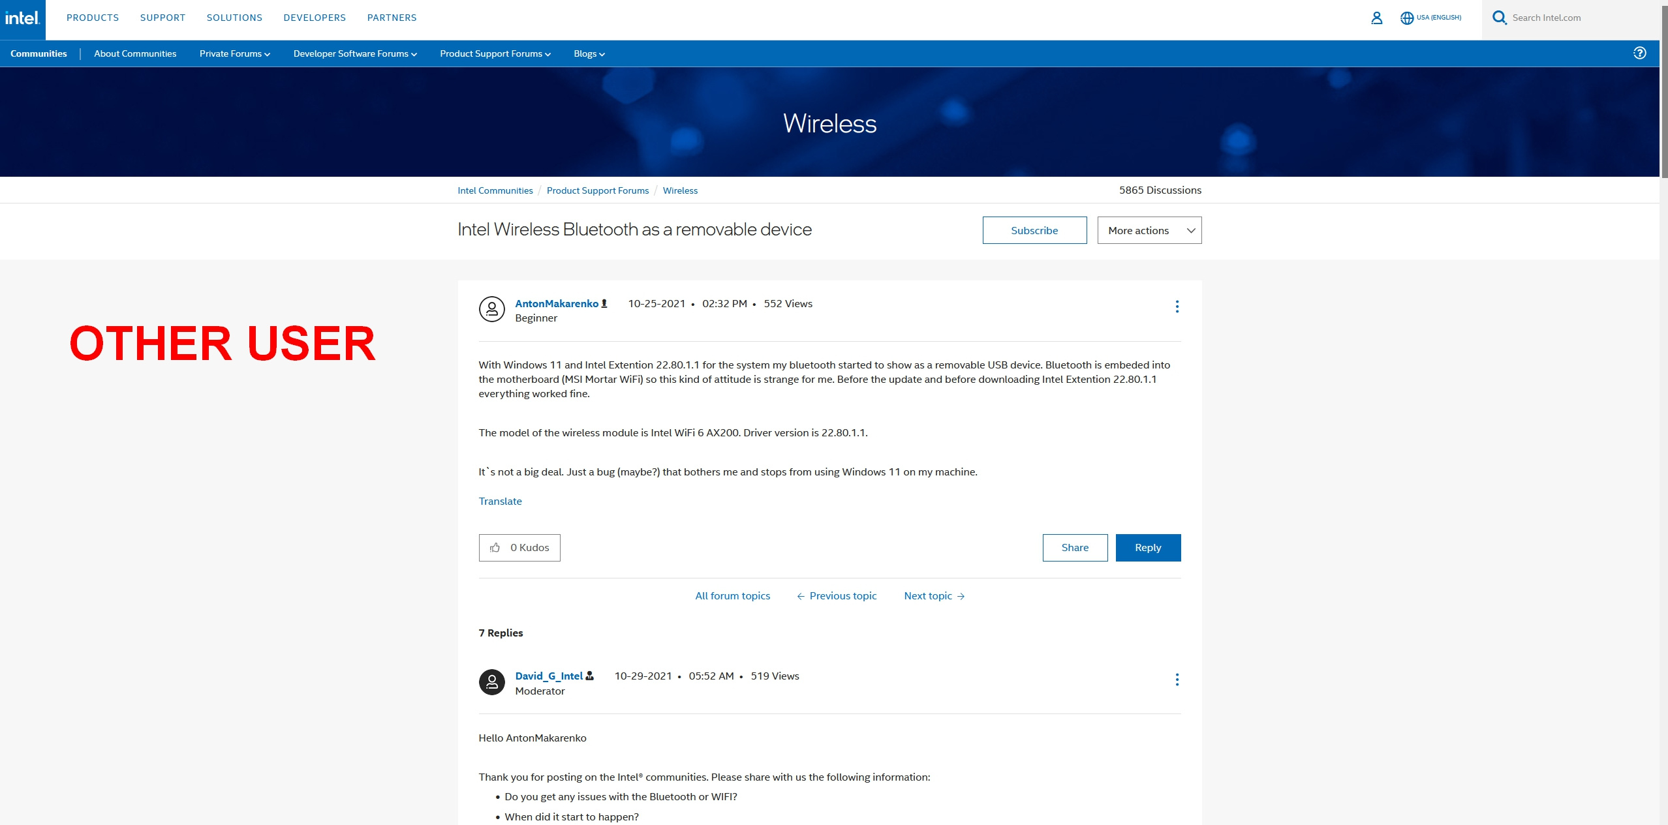Screen dimensions: 1668x825
Task: Click the Reply button
Action: 1147,548
